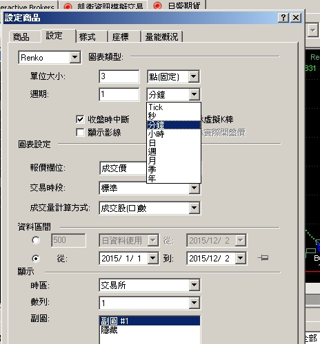
Task: Click the 單位大小 input field
Action: [x=119, y=76]
